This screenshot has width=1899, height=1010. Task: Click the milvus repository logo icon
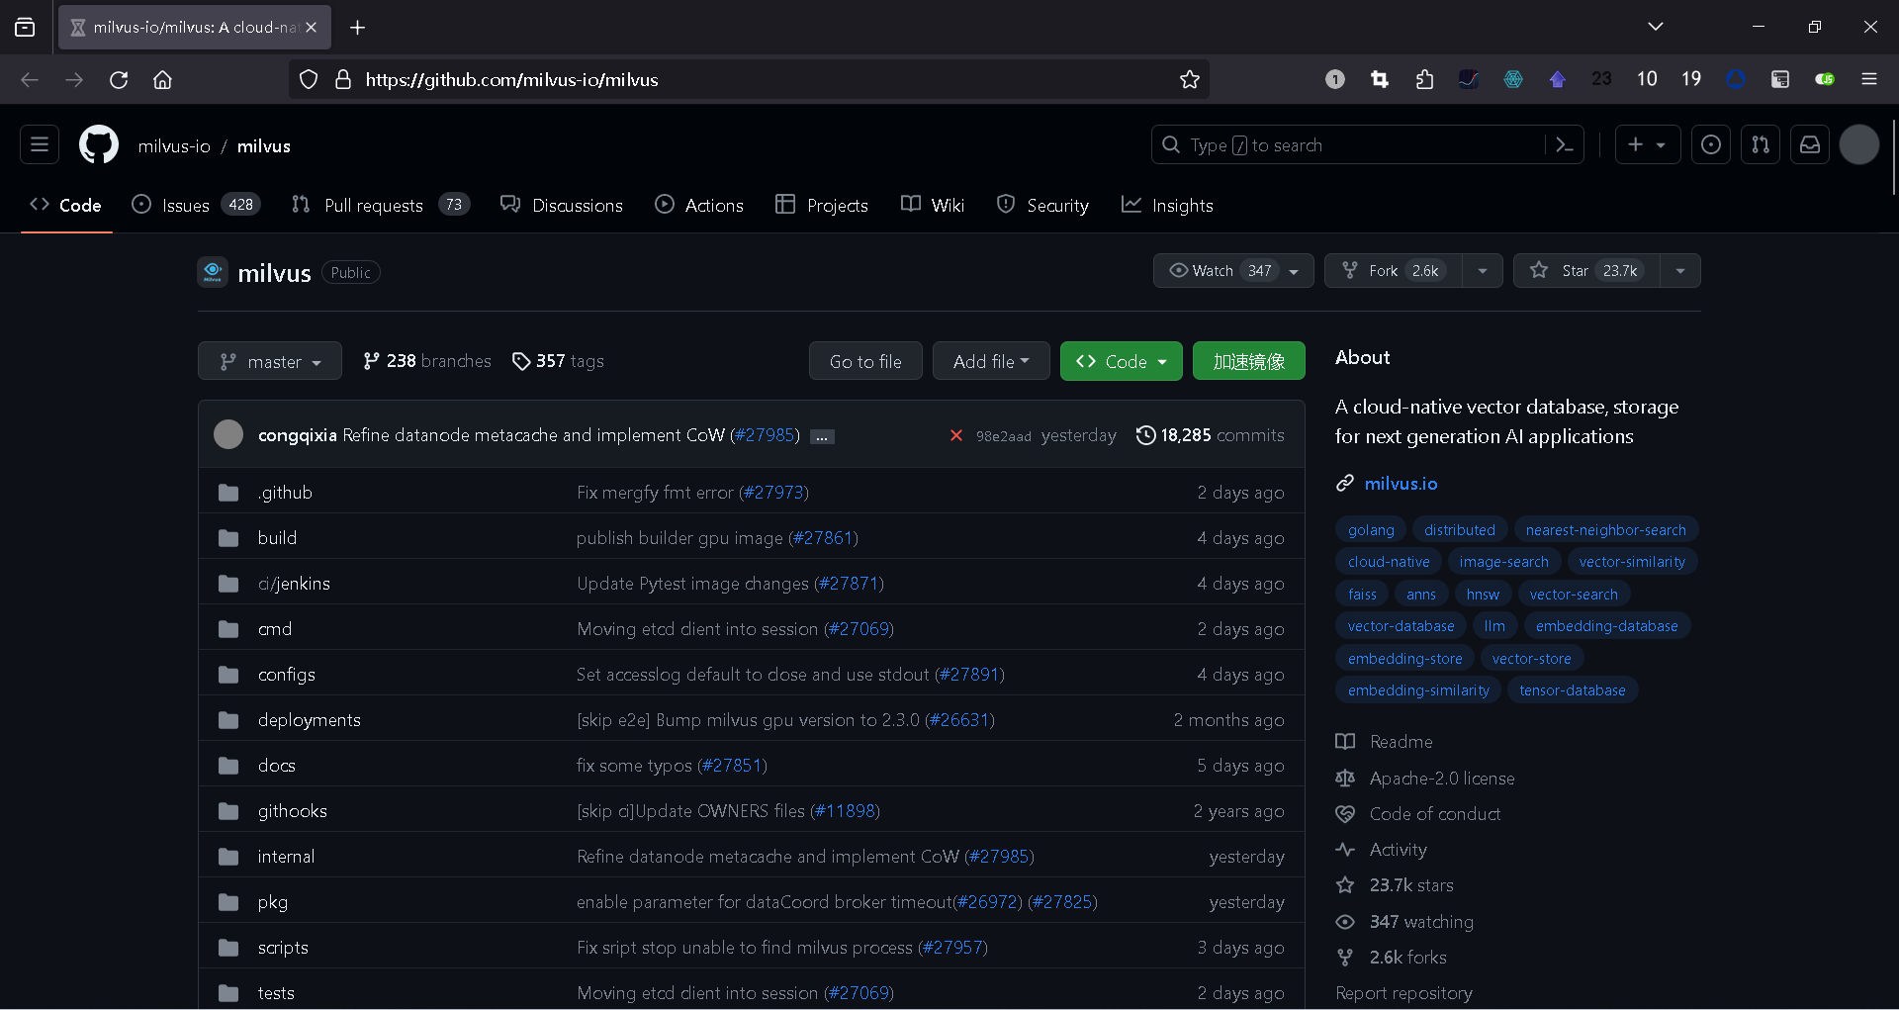[213, 272]
